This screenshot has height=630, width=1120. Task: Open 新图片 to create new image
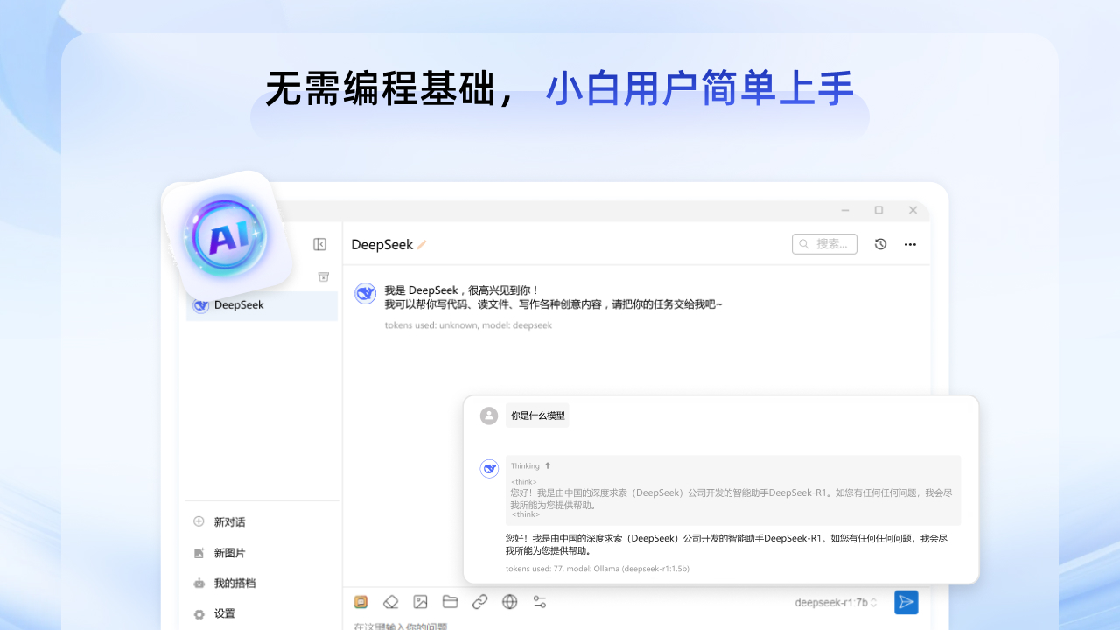pyautogui.click(x=229, y=553)
